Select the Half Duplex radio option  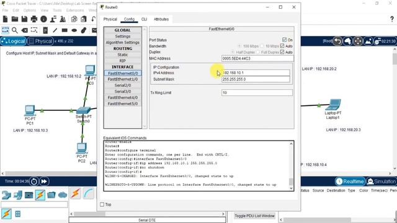[233, 52]
